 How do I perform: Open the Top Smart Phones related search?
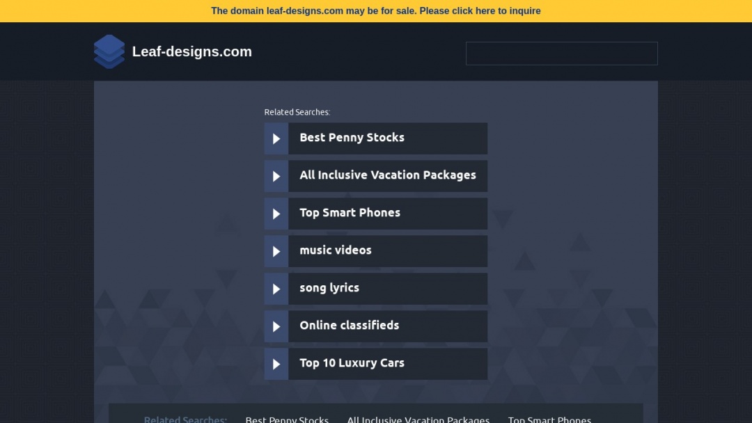pos(350,213)
